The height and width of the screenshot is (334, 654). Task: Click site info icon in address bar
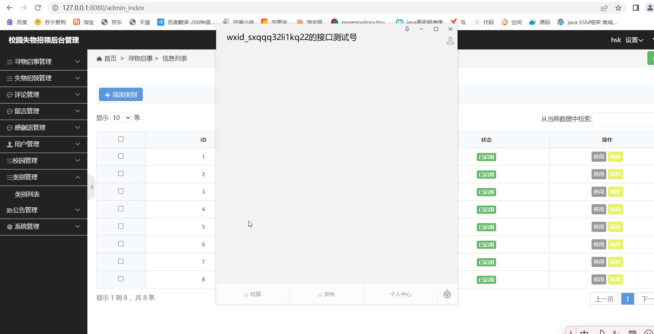point(55,8)
